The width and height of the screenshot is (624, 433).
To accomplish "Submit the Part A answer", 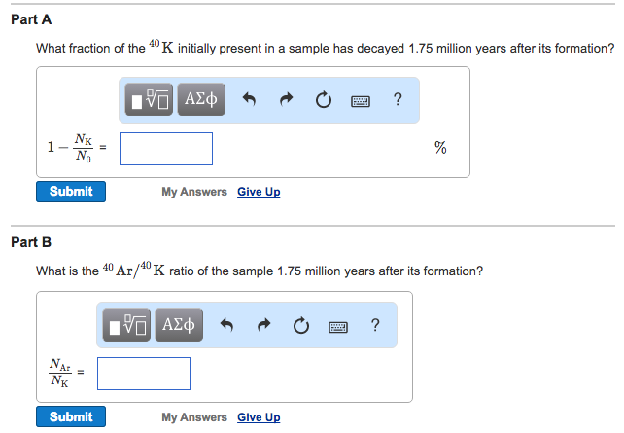I will (x=71, y=192).
